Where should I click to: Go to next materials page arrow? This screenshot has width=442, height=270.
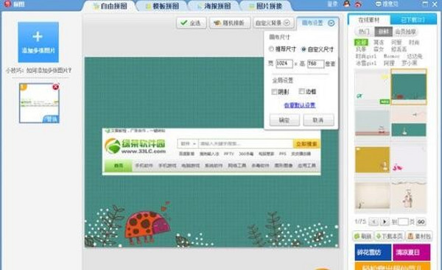tap(385, 221)
